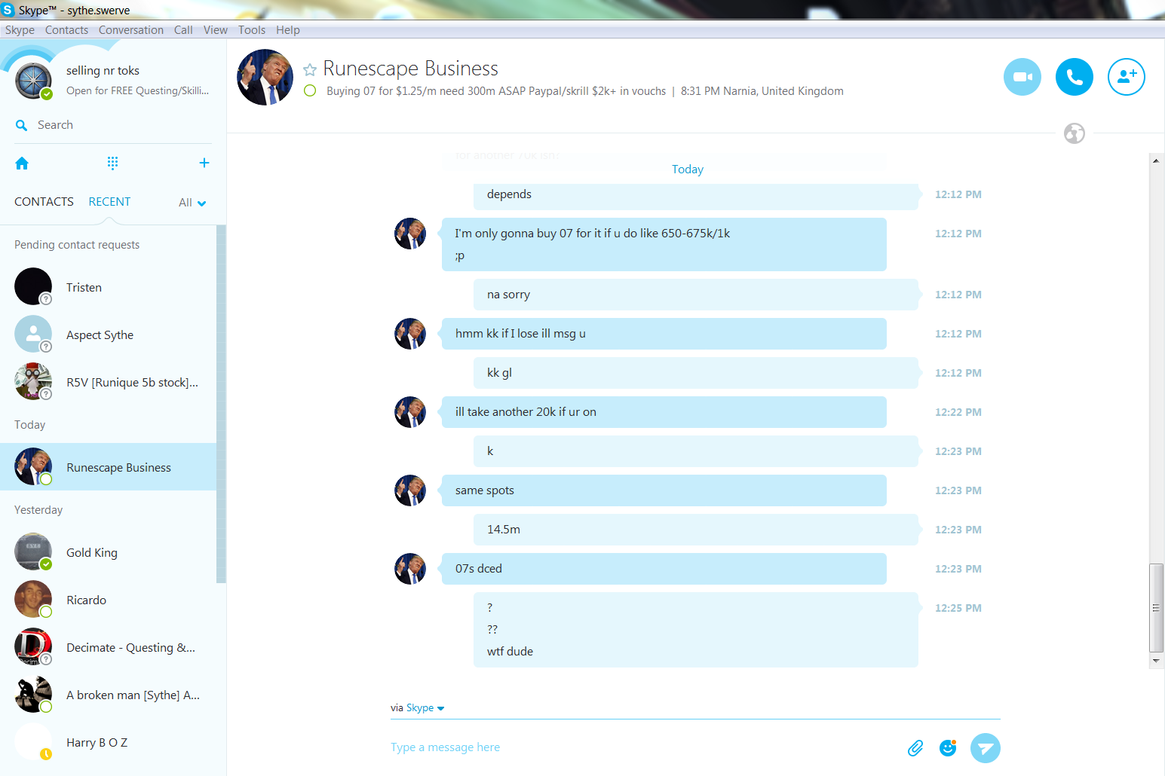Open the Runescape Business profile picture in the header
Screen dimensions: 1165x776
[x=265, y=77]
